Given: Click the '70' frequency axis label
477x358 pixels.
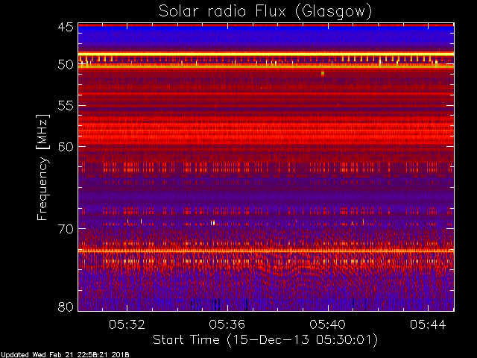Looking at the screenshot, I should pyautogui.click(x=66, y=229).
